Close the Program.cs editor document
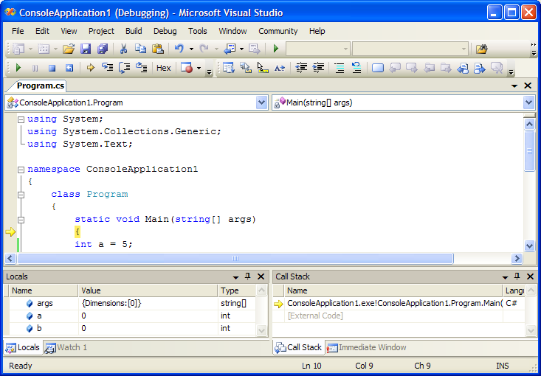This screenshot has height=376, width=541. [528, 86]
